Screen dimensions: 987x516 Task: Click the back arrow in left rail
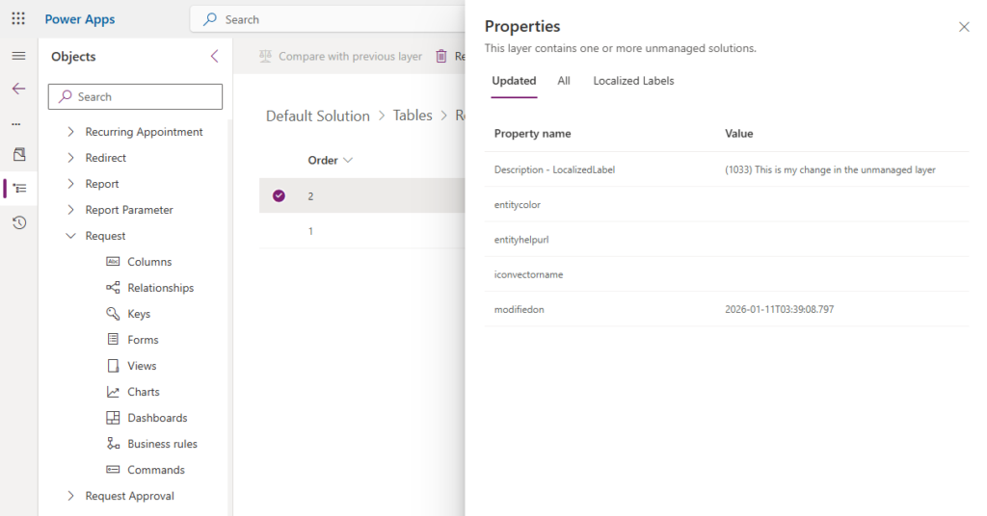click(18, 89)
